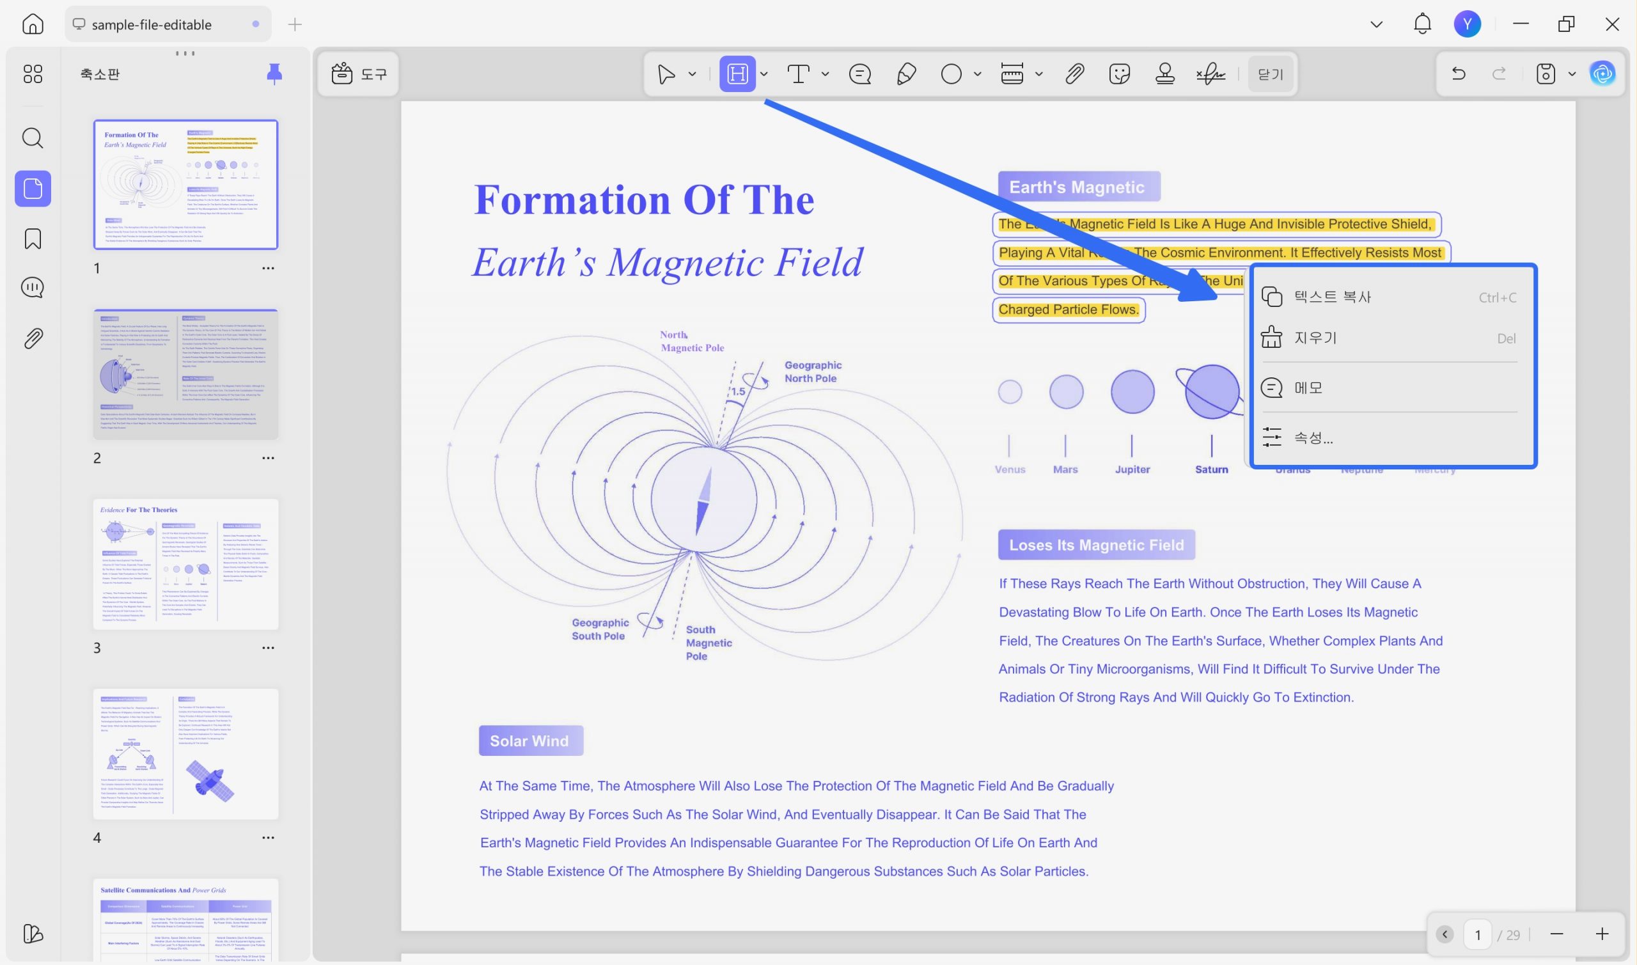Click the 도구 tools button
This screenshot has width=1637, height=965.
[x=359, y=74]
